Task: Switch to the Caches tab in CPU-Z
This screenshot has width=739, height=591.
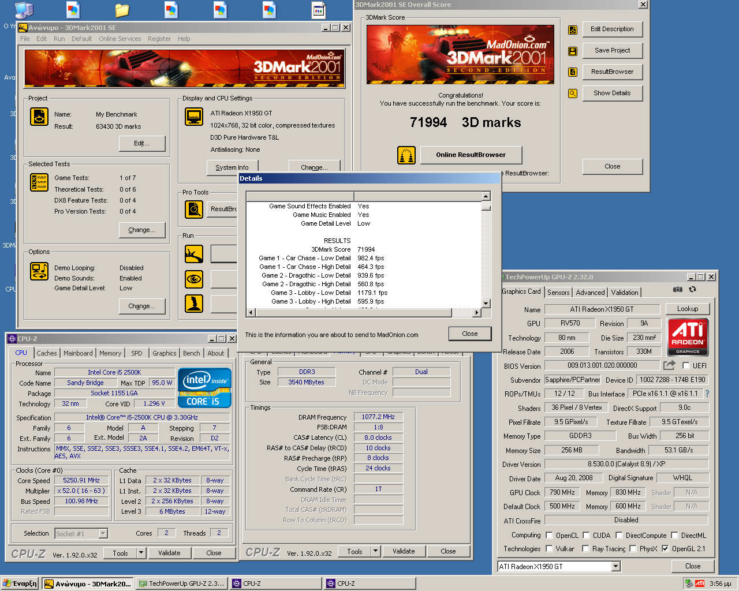Action: 47,353
